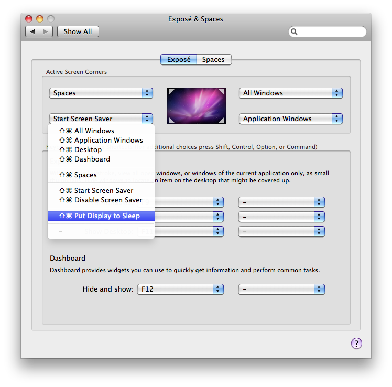Screen dimensions: 392x387
Task: Choose All Windows from the popup menu
Action: [101, 131]
